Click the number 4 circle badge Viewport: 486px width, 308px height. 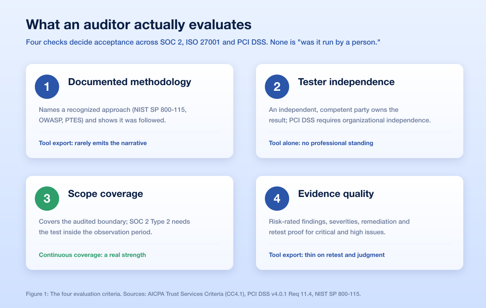tap(277, 199)
